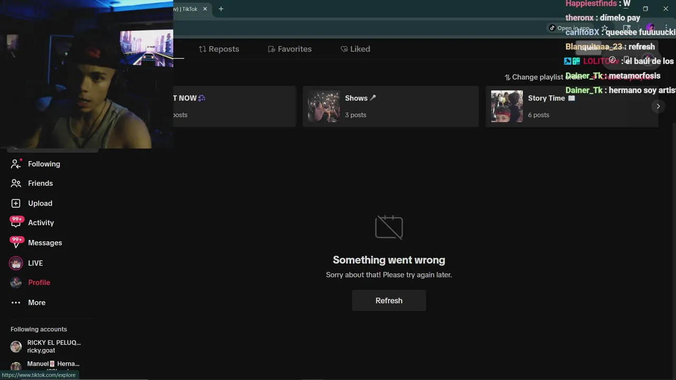Open the More menu dots

click(16, 302)
